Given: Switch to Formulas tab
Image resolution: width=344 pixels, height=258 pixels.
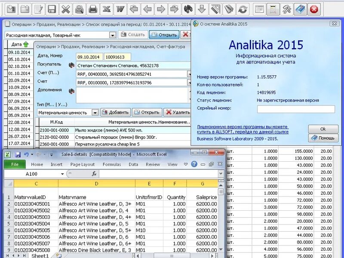Looking at the screenshot, I should click(x=112, y=164).
